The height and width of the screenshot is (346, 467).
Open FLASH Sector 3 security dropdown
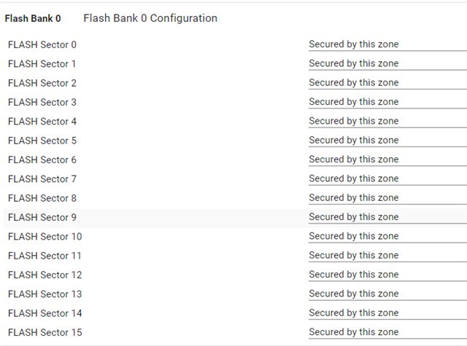click(x=387, y=102)
